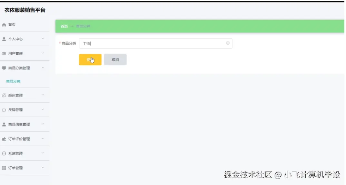
Task: Open the 商品信息管理 menu label
Action: pos(19,125)
